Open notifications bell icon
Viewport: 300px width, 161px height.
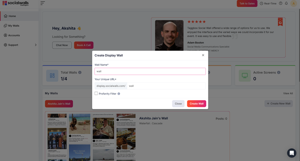286,3
